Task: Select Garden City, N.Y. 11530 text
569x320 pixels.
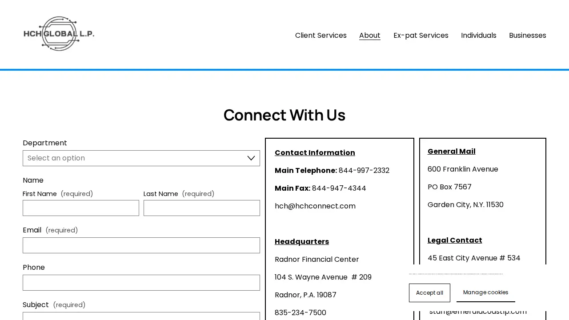Action: click(x=465, y=205)
